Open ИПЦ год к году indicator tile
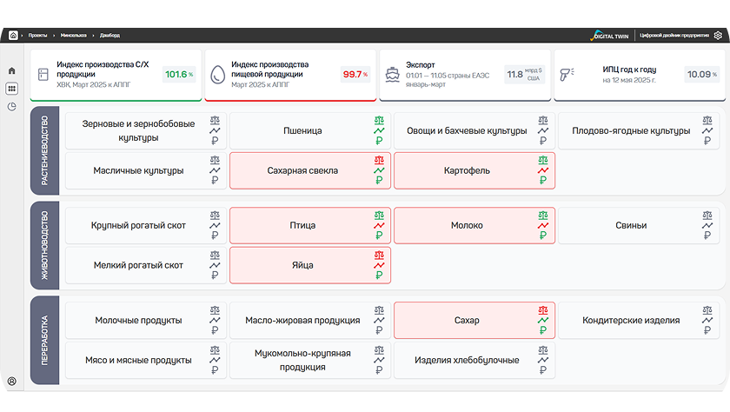The image size is (730, 412). [x=640, y=75]
